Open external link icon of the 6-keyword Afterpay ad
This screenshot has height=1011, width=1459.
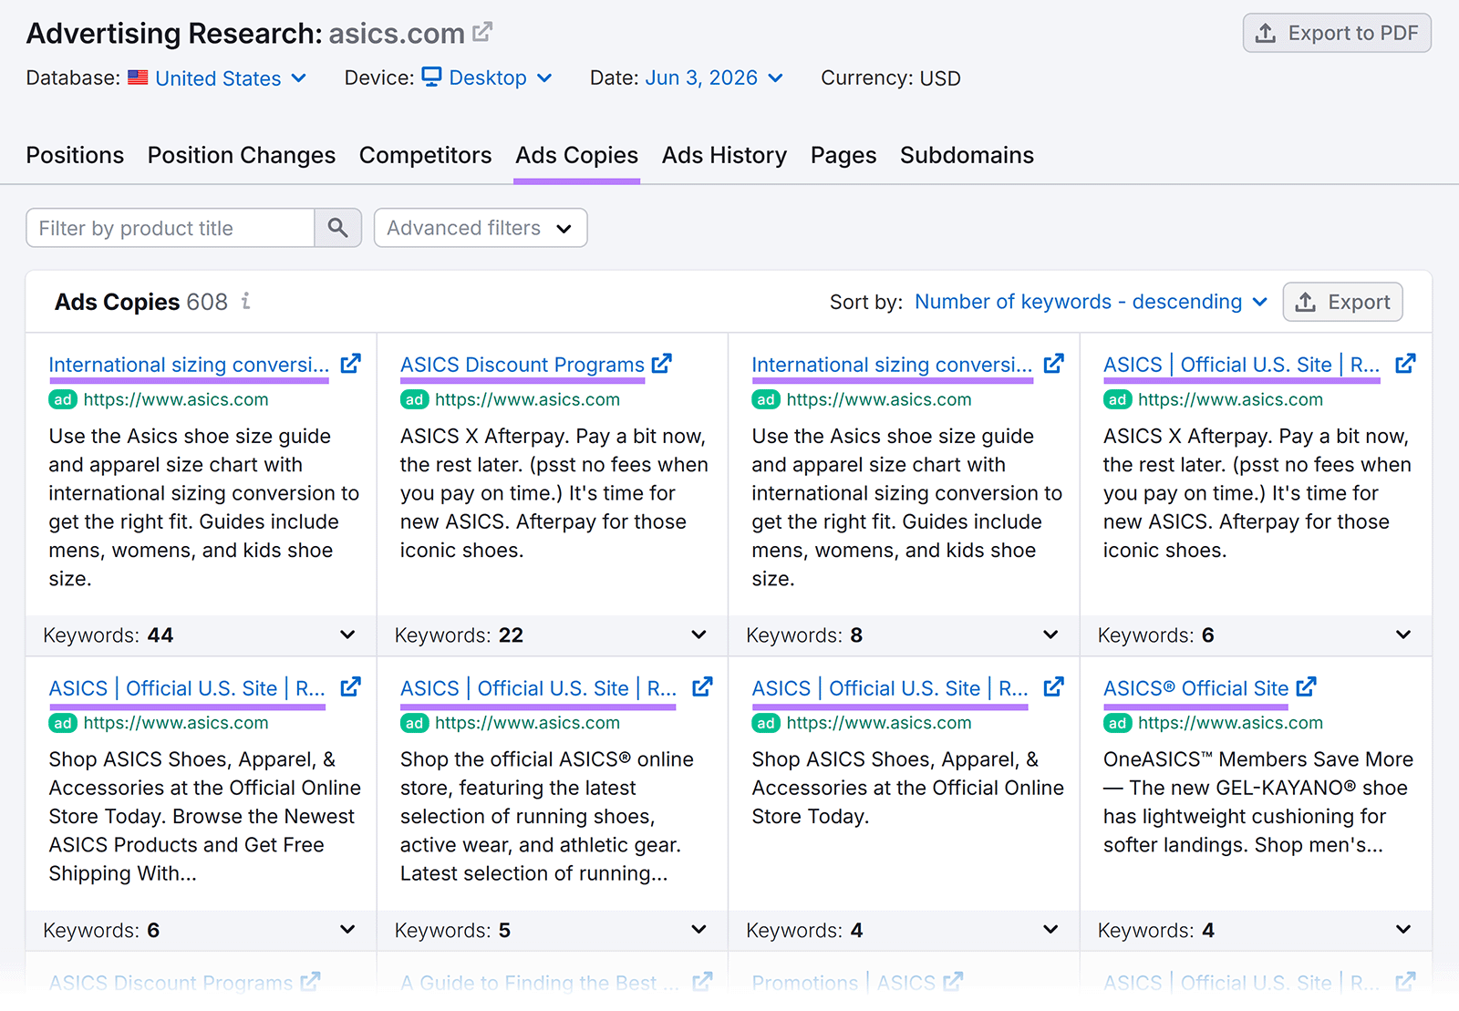1406,364
